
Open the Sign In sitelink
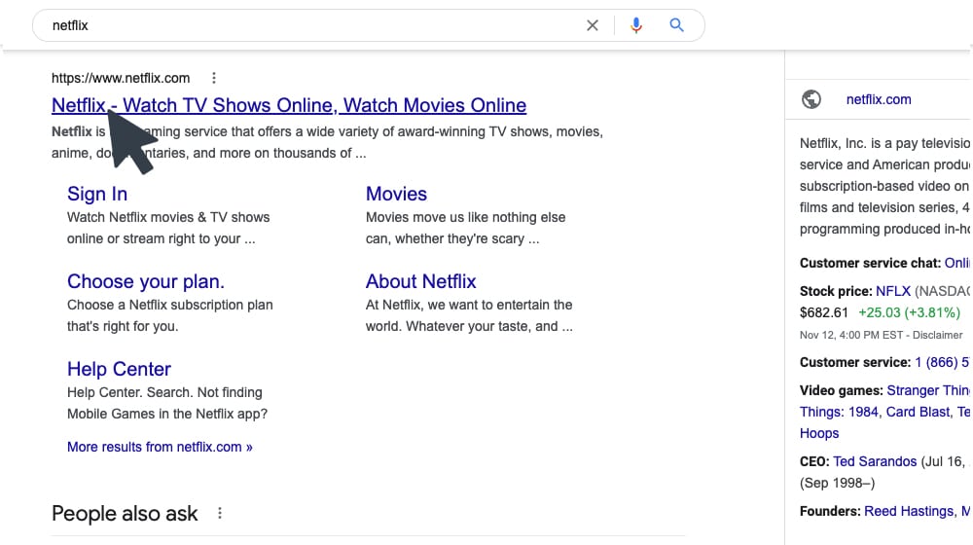pos(97,194)
